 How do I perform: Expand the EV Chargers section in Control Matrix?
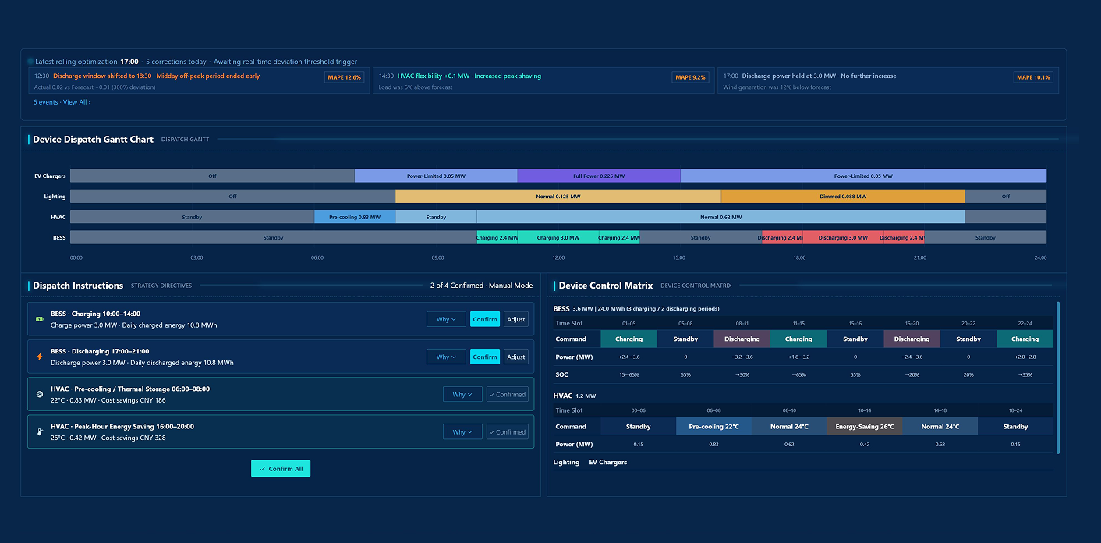tap(607, 462)
